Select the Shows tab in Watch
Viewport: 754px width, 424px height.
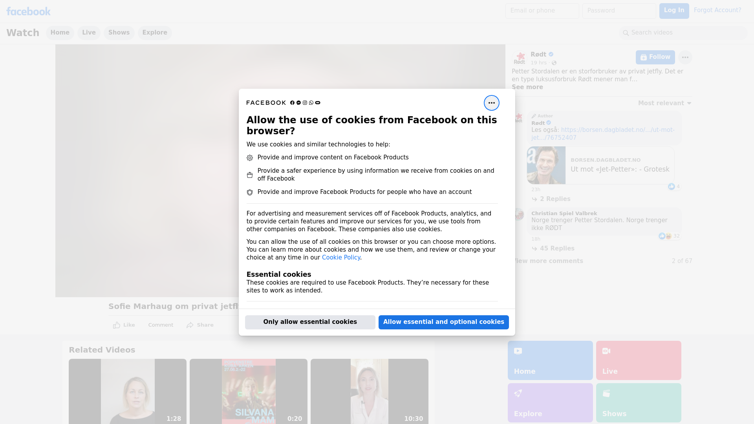(x=119, y=33)
